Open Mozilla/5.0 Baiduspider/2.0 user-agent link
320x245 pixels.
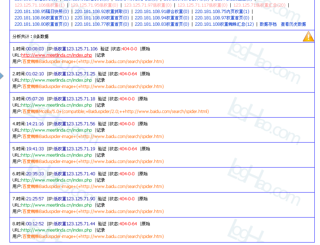(x=115, y=112)
